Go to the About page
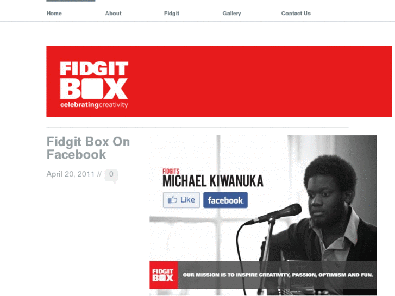Image resolution: width=395 pixels, height=296 pixels. click(x=113, y=14)
